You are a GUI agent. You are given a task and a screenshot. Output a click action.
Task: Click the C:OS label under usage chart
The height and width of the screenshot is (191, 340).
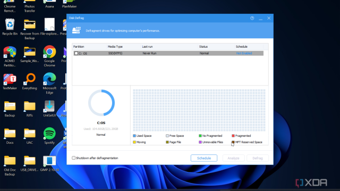(x=101, y=123)
